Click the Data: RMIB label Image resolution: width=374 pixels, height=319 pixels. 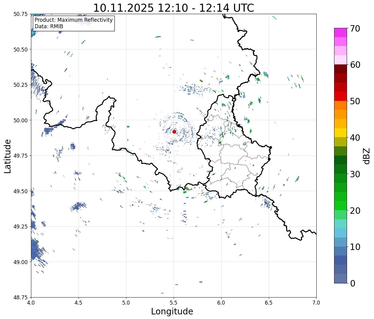point(49,27)
